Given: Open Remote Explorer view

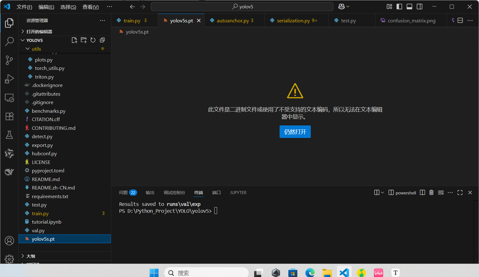Looking at the screenshot, I should tap(9, 98).
